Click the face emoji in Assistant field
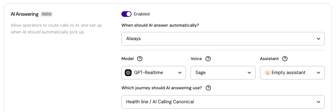Viewport: 336px width, 112px height. click(268, 73)
